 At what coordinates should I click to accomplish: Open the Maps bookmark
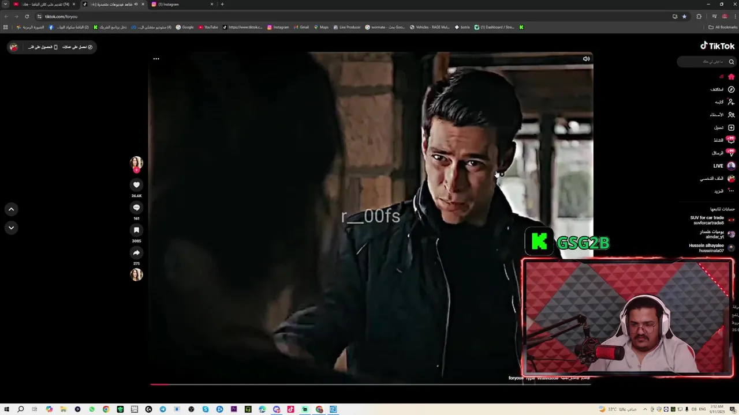321,27
